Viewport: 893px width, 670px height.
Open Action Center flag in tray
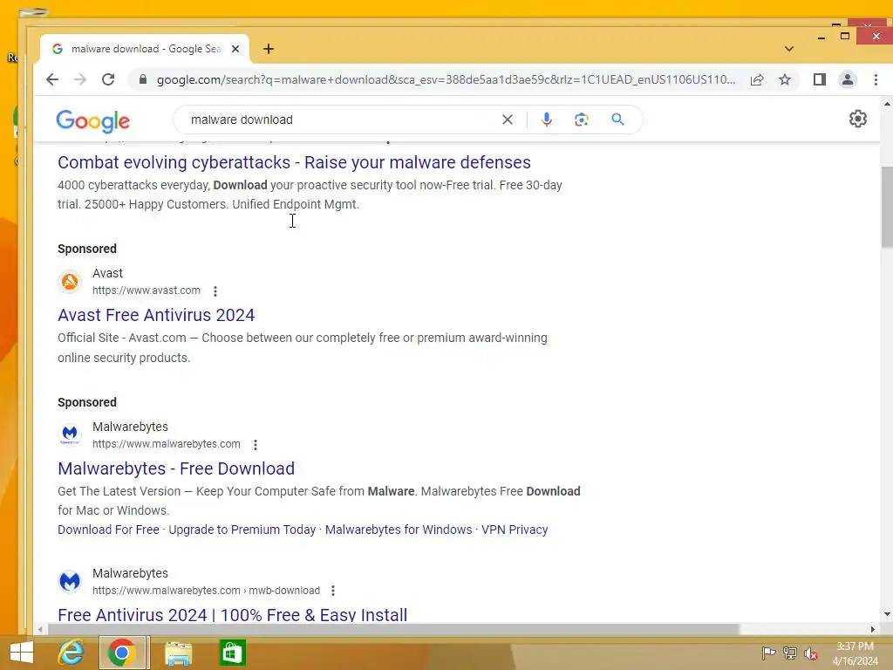coord(768,653)
